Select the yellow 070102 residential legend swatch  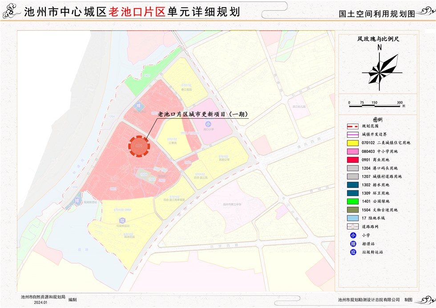pyautogui.click(x=353, y=143)
